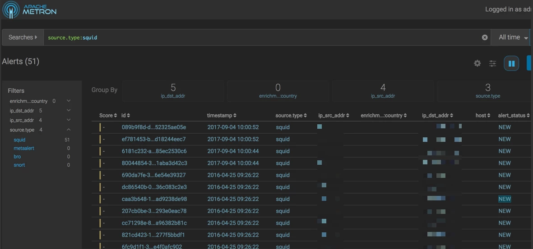533x249 pixels.
Task: Click squid source type in 6181c232 row
Action: [x=283, y=151]
